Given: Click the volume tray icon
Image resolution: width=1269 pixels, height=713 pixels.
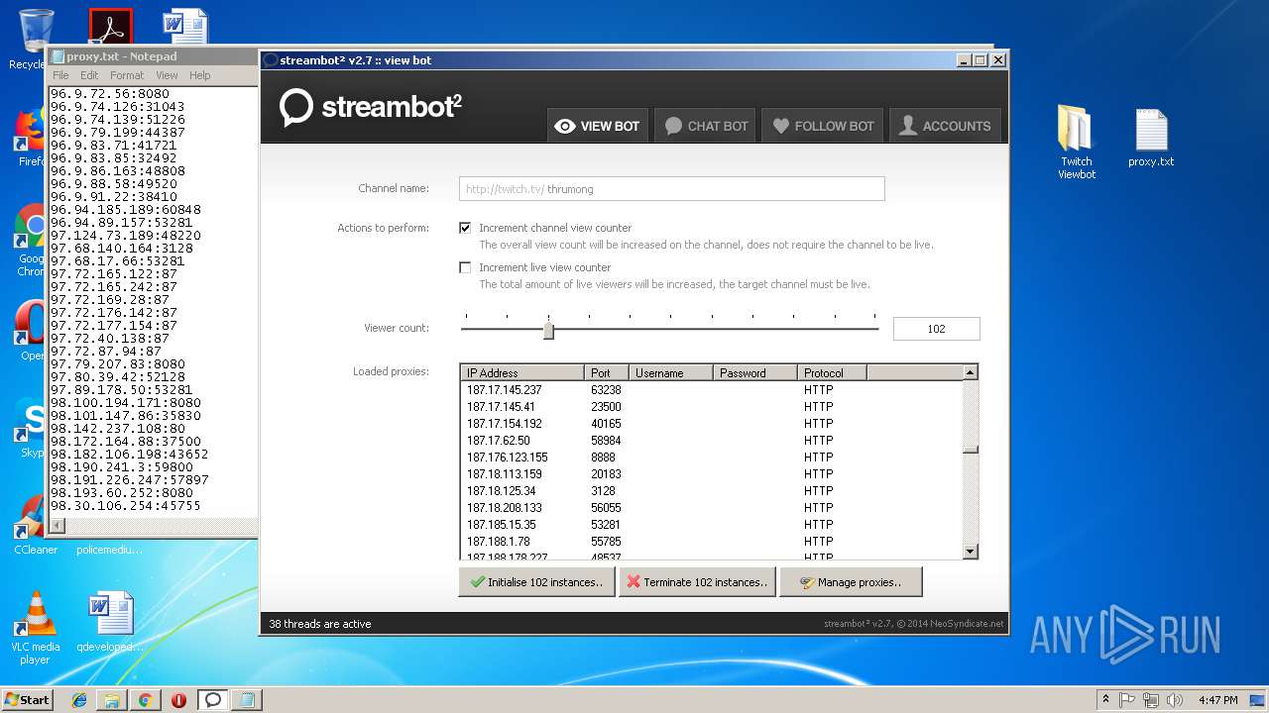Looking at the screenshot, I should point(1175,700).
